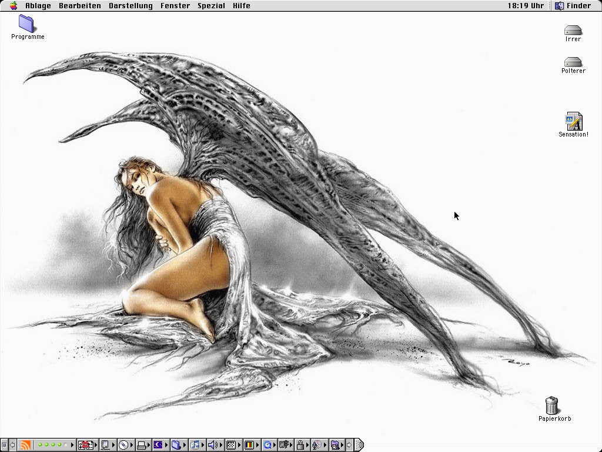Open the Ablage menu
This screenshot has height=452, width=602.
(38, 6)
